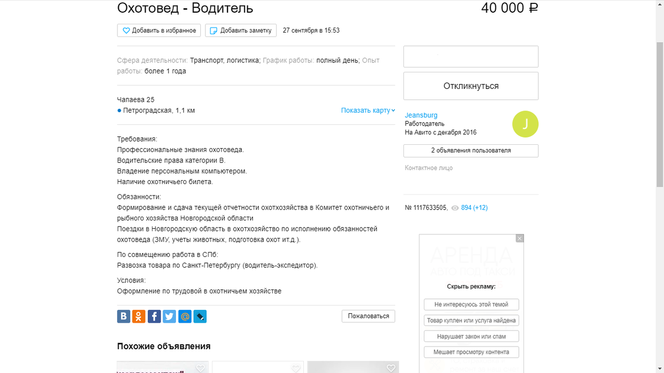Expand 'Показать карту'

click(367, 110)
